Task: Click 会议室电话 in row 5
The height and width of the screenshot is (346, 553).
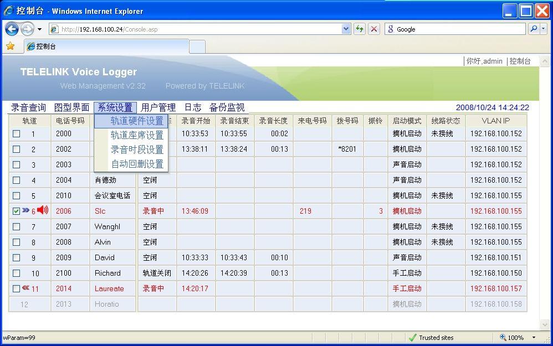Action: coord(112,195)
